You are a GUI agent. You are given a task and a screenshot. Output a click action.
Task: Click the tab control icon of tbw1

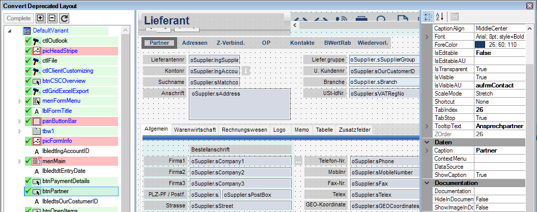36,131
